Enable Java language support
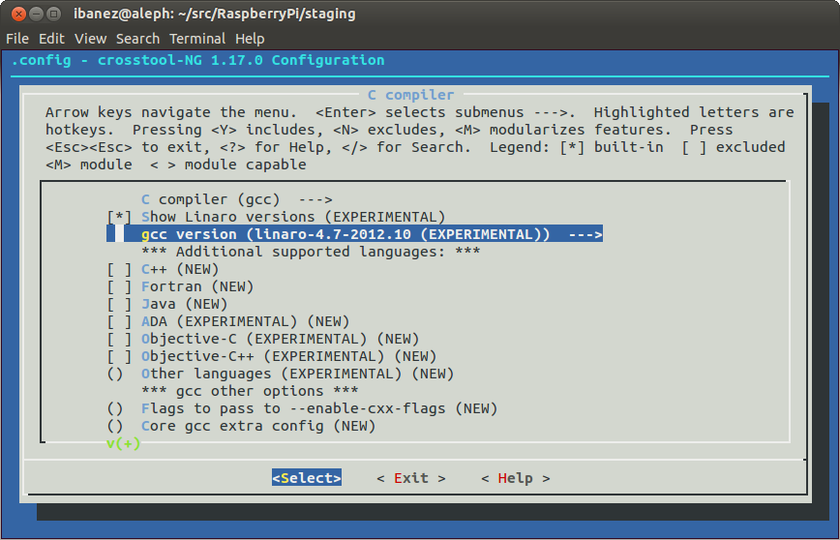Image resolution: width=840 pixels, height=540 pixels. click(167, 304)
